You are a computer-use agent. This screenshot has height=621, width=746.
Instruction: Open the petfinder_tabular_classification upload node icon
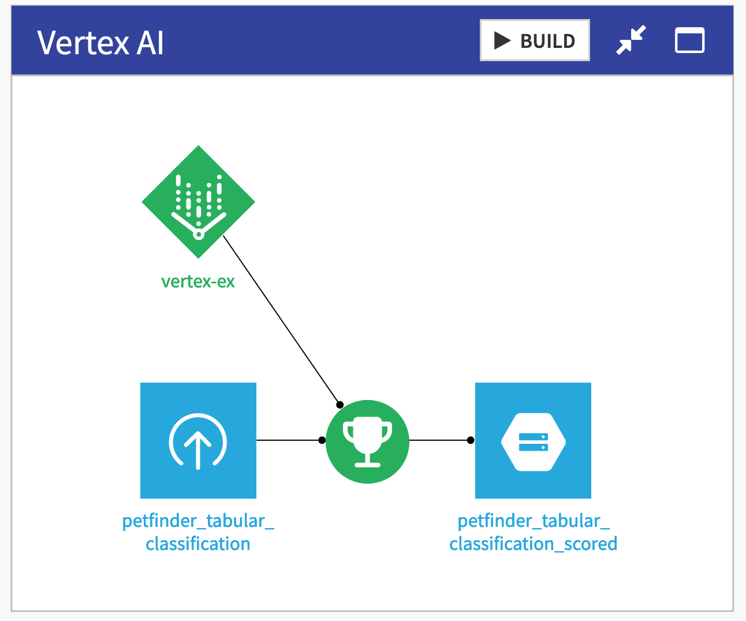pos(198,440)
